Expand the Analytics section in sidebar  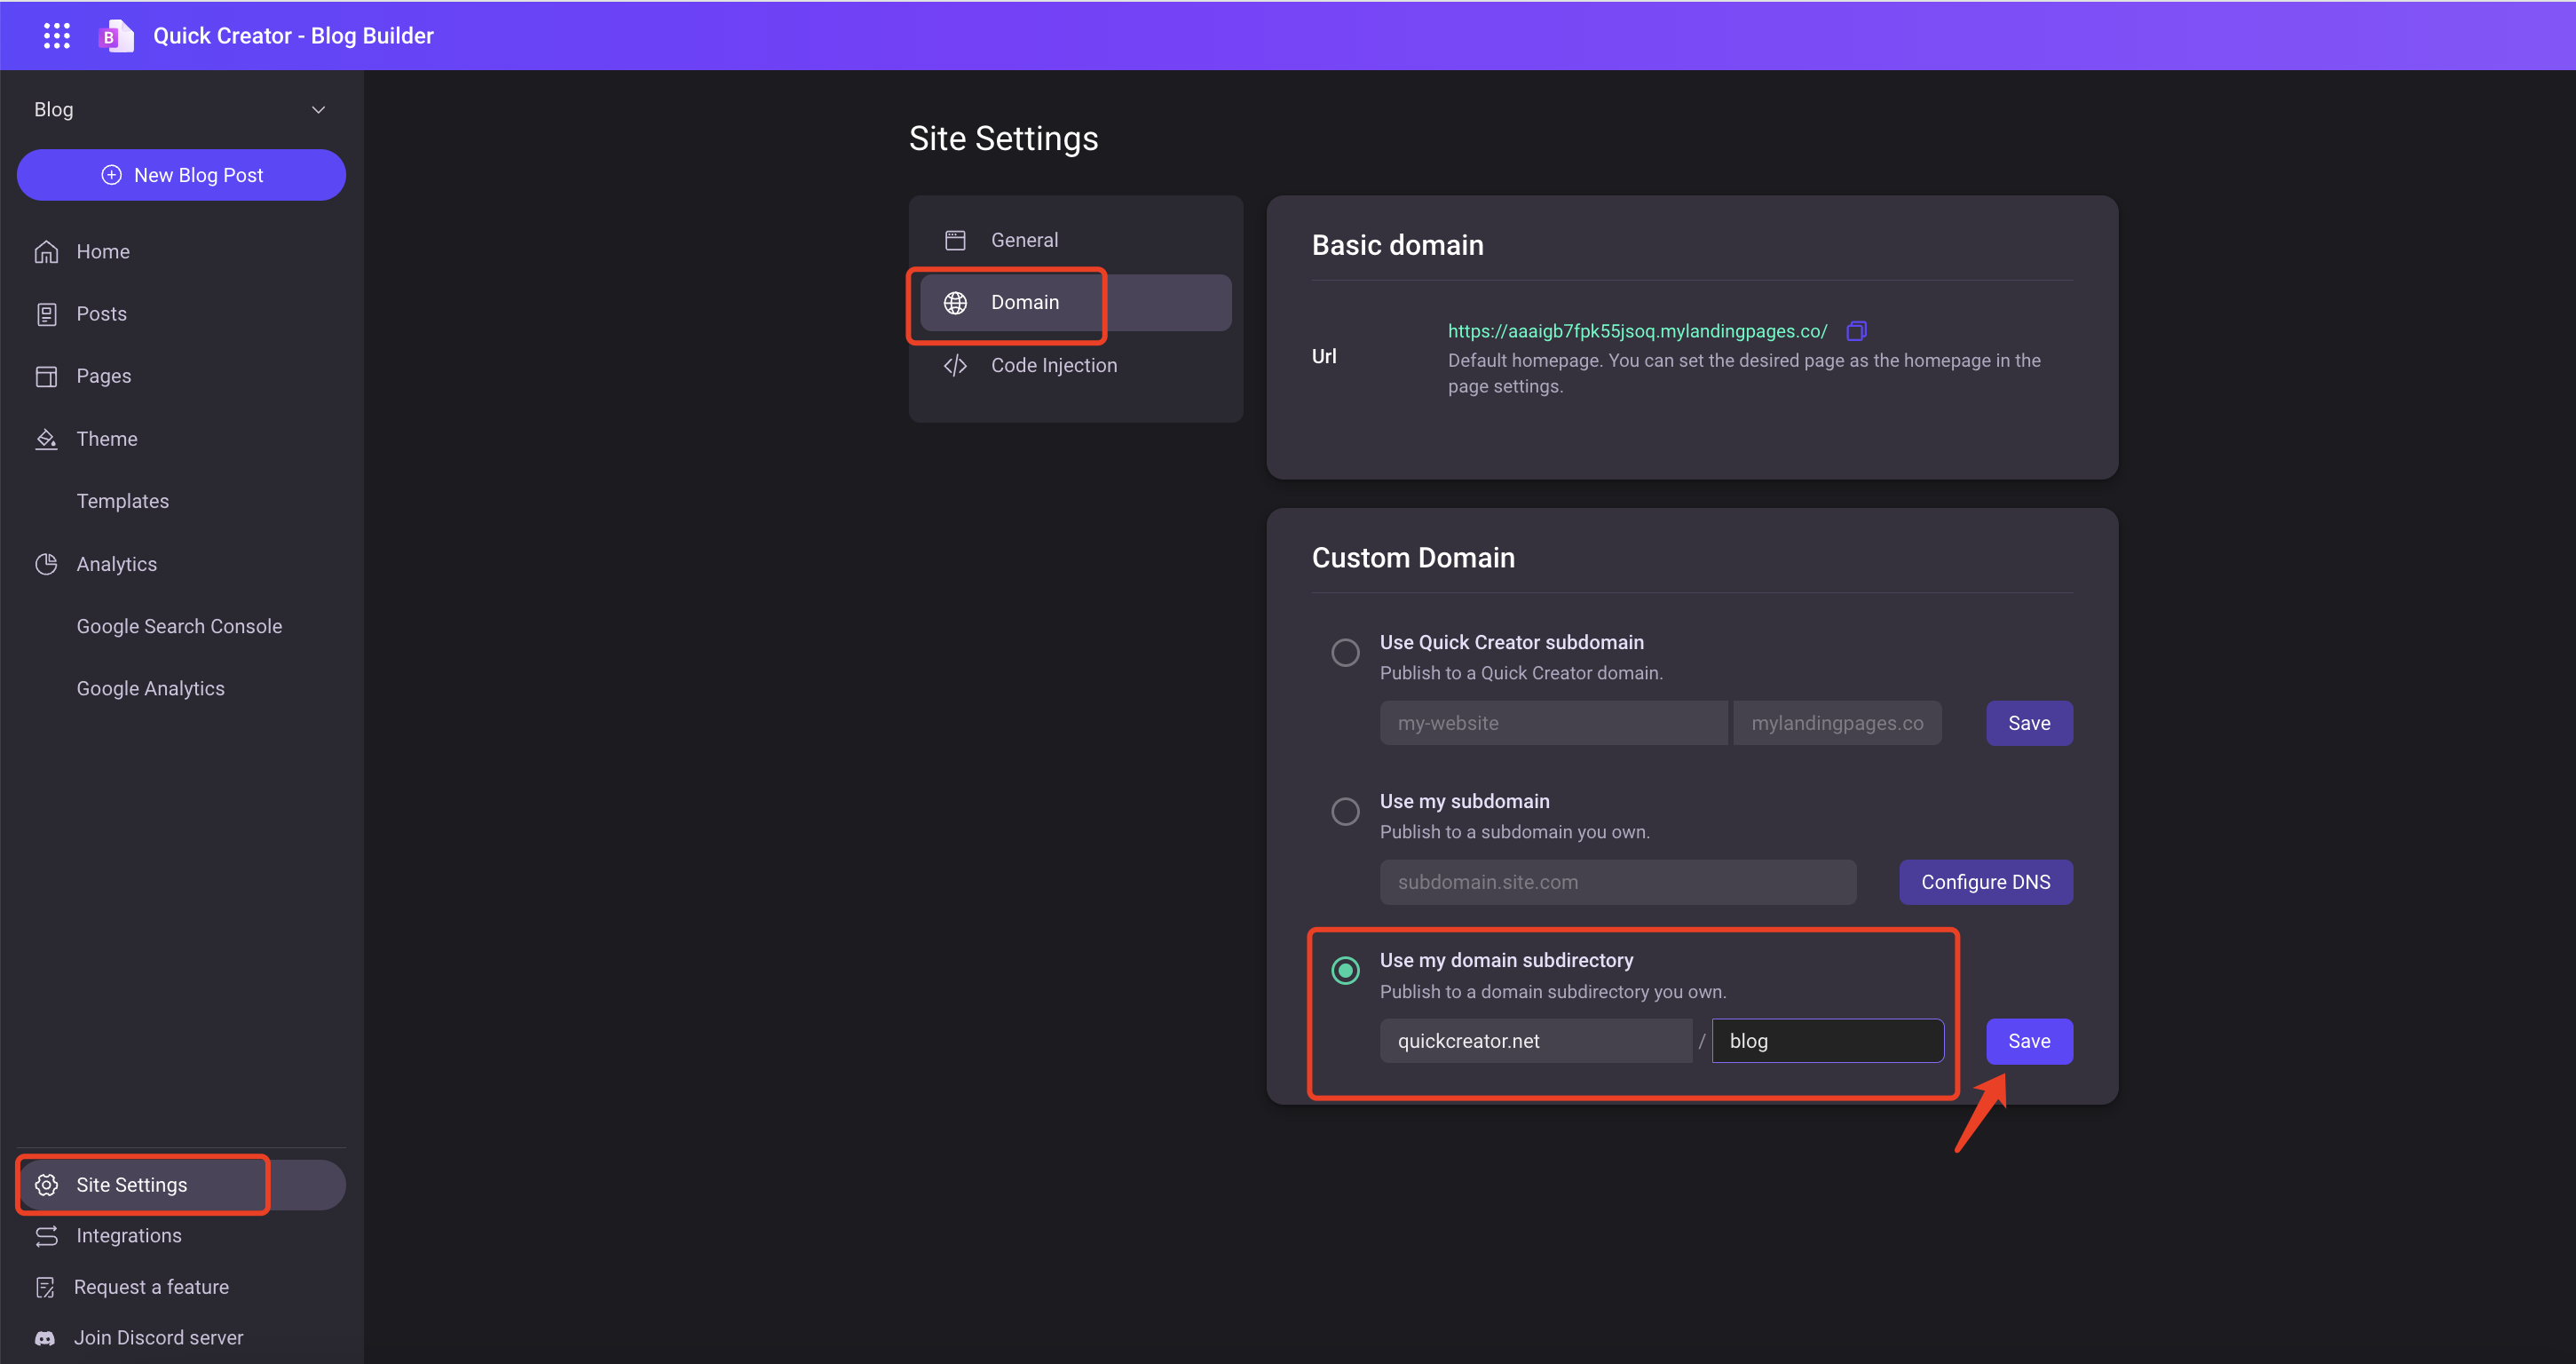(116, 563)
